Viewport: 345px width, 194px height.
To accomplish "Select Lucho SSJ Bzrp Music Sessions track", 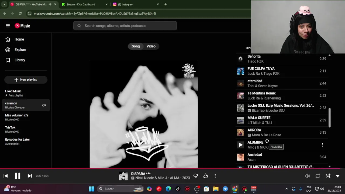I will pyautogui.click(x=282, y=108).
